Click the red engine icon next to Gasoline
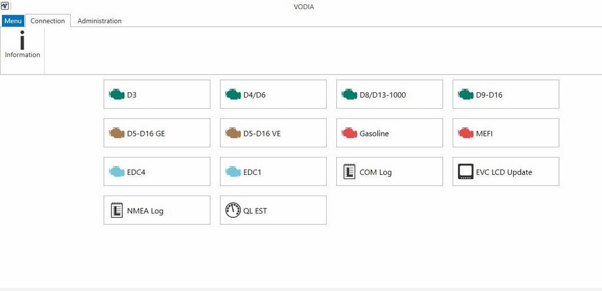This screenshot has width=602, height=291. 350,133
